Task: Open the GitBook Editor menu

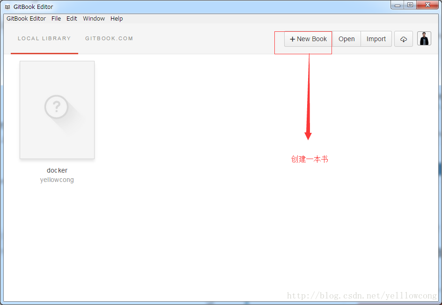Action: (26, 19)
